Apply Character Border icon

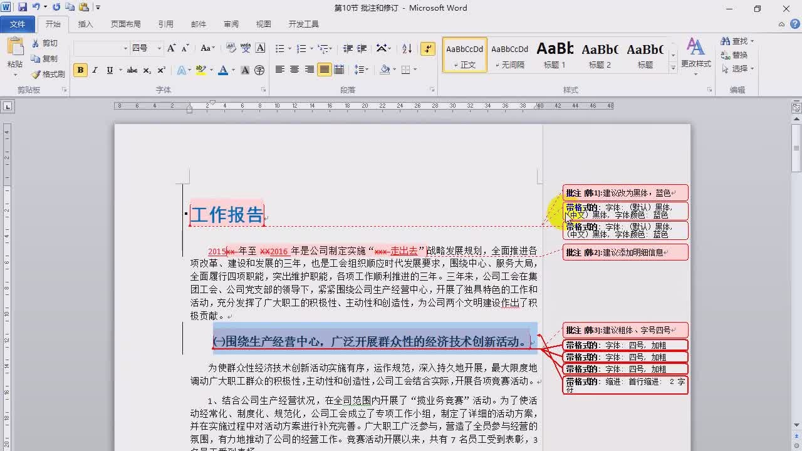coord(260,48)
